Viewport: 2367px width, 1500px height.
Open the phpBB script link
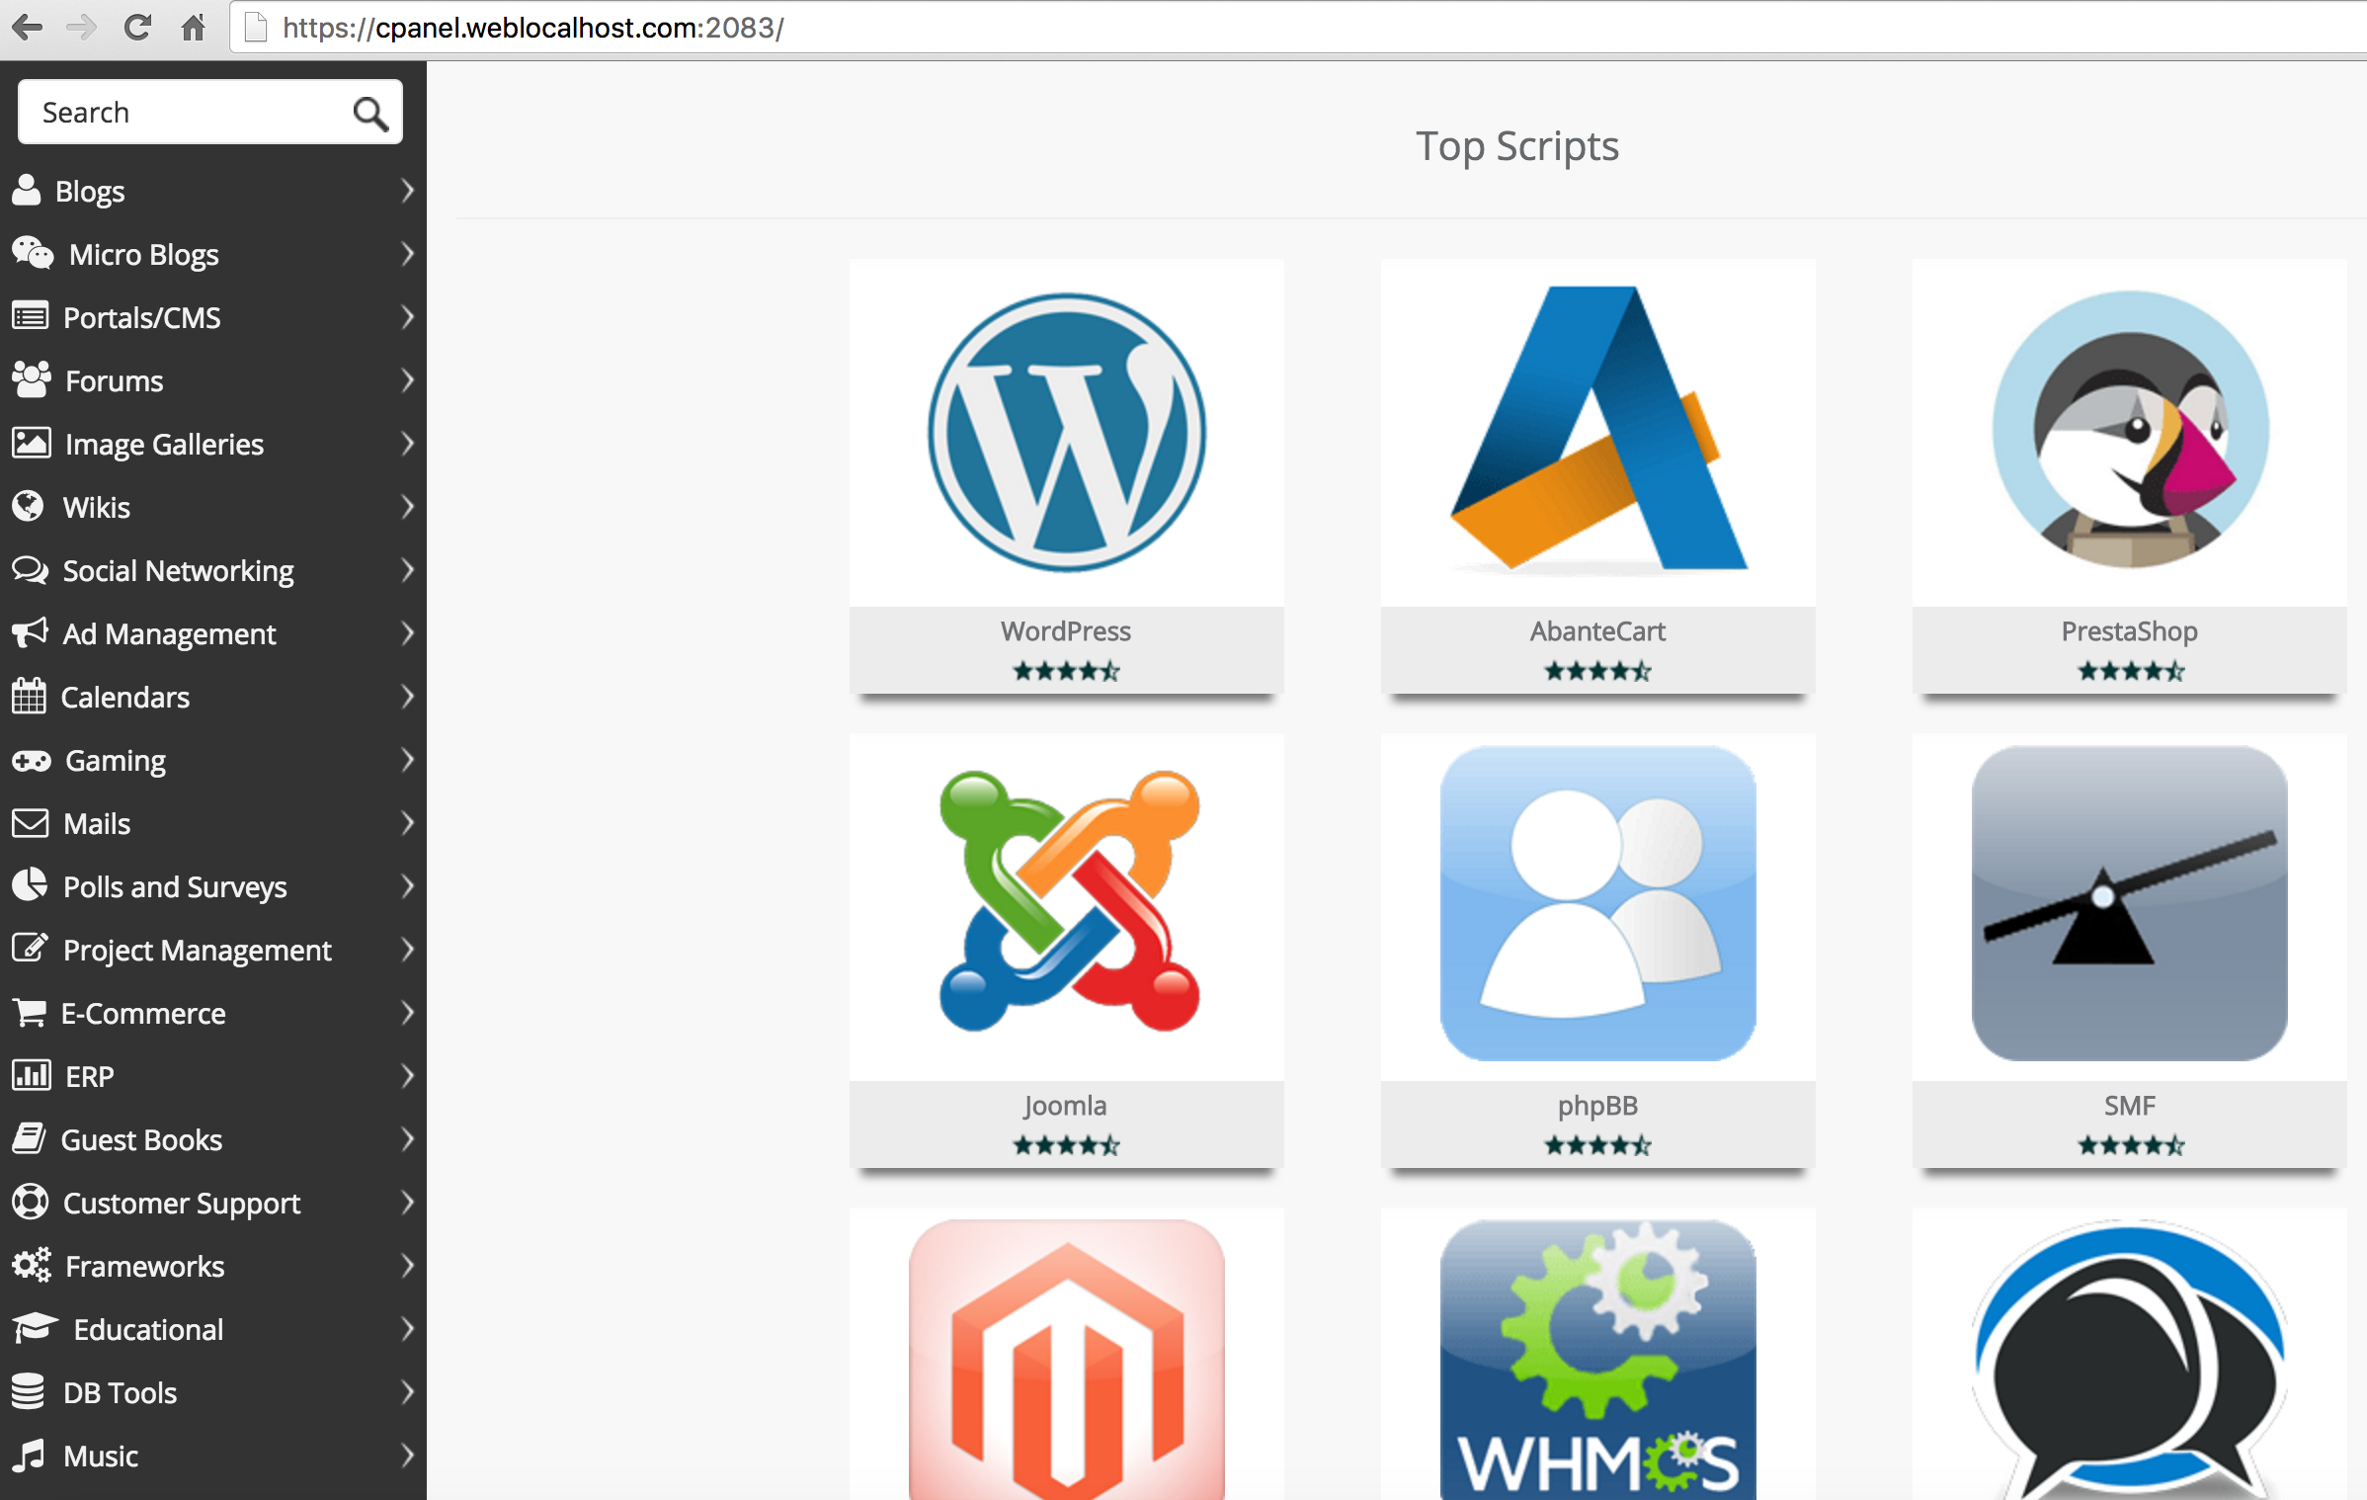[x=1597, y=1106]
